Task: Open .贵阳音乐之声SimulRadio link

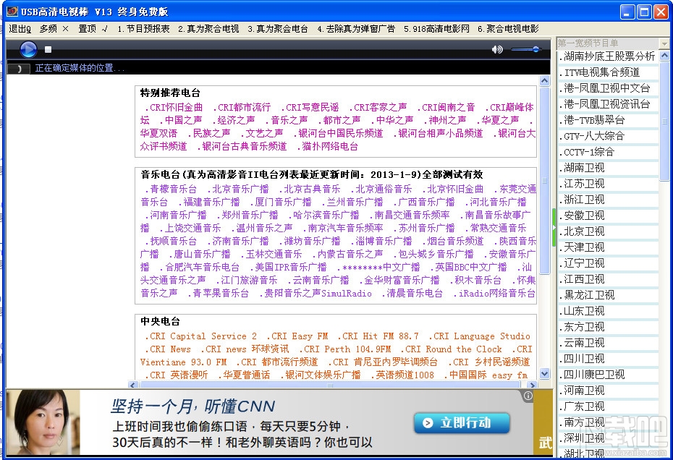Action: (316, 293)
